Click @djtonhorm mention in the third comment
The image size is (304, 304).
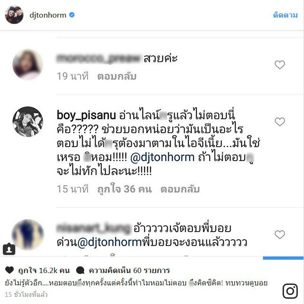(x=109, y=242)
